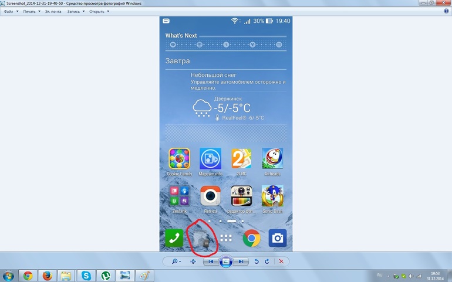Click the Windows Start button
This screenshot has width=452, height=282.
[9, 275]
